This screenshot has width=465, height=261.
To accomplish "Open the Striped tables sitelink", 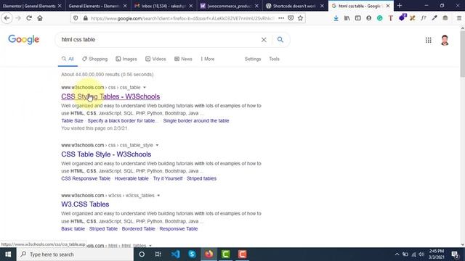I will point(202,178).
